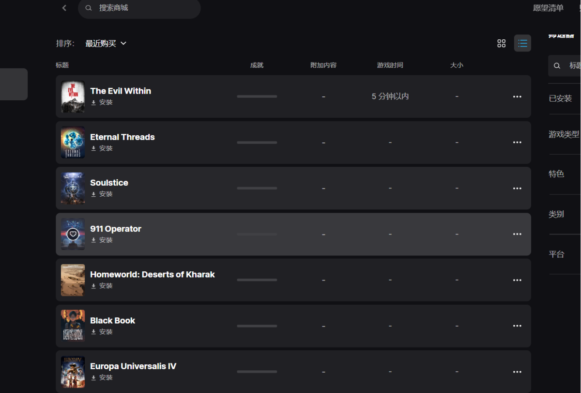Open Eternal Threads more options menu
The height and width of the screenshot is (393, 581).
click(x=517, y=142)
